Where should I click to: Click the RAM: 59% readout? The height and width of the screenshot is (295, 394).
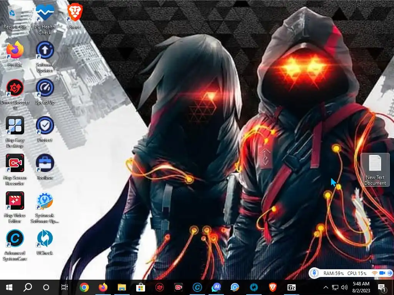tap(334, 273)
